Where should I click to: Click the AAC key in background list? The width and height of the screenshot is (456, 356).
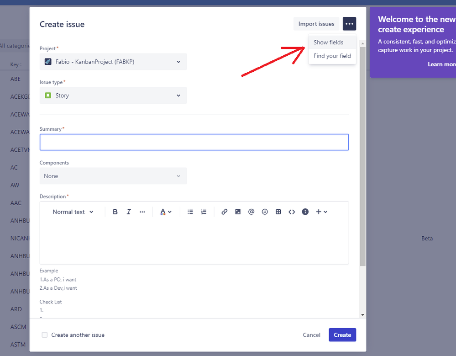point(16,203)
